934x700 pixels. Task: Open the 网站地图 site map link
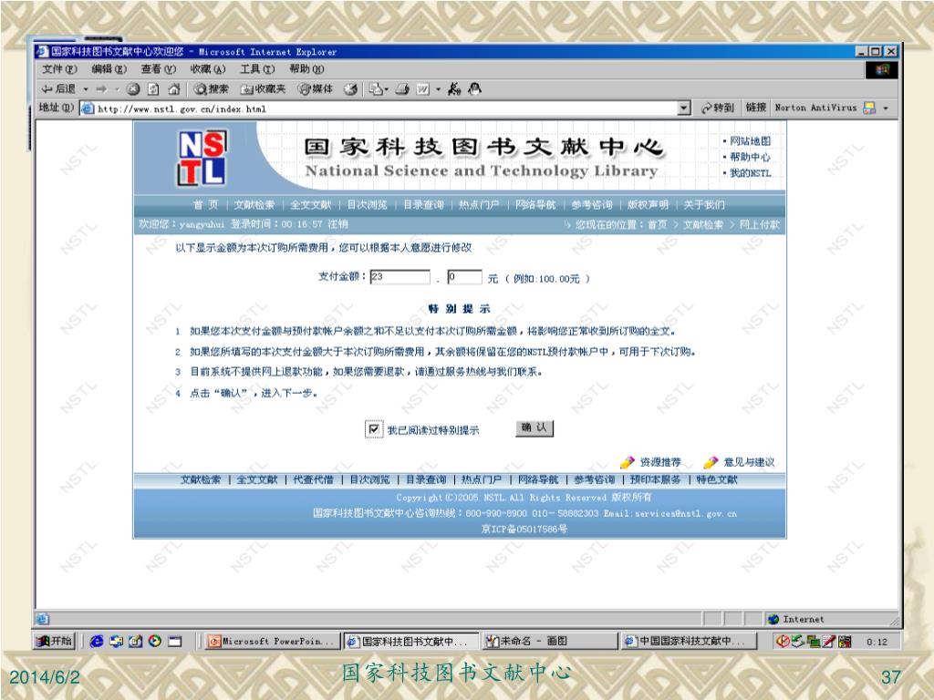coord(750,141)
